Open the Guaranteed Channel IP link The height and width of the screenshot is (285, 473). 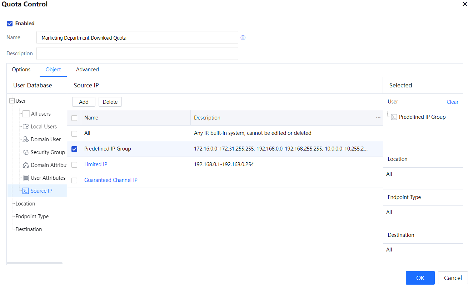[111, 180]
